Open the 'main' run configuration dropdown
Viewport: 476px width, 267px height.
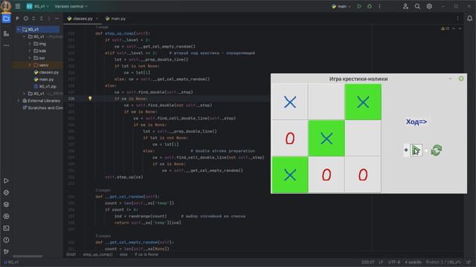(x=341, y=7)
